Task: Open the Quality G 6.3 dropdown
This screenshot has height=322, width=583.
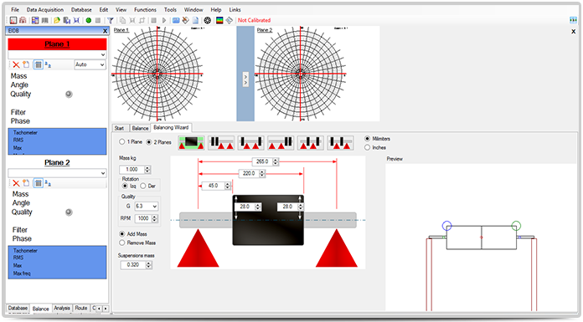Action: click(x=147, y=206)
